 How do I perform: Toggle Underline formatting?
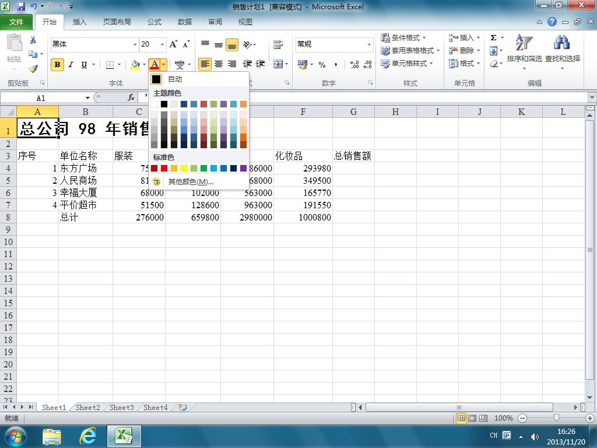(84, 64)
